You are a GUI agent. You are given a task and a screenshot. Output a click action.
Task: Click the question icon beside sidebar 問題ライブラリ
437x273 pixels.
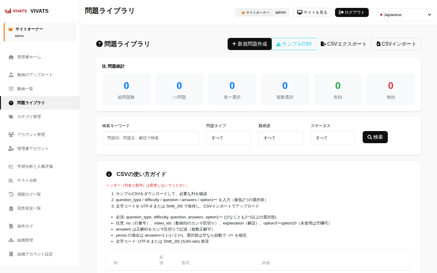coord(11,103)
